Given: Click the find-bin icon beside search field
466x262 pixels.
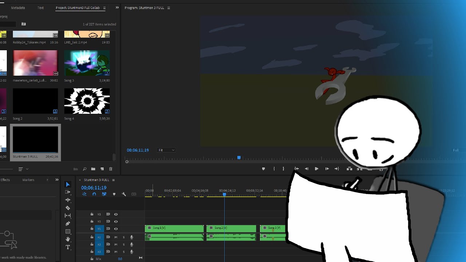Looking at the screenshot, I should [24, 24].
